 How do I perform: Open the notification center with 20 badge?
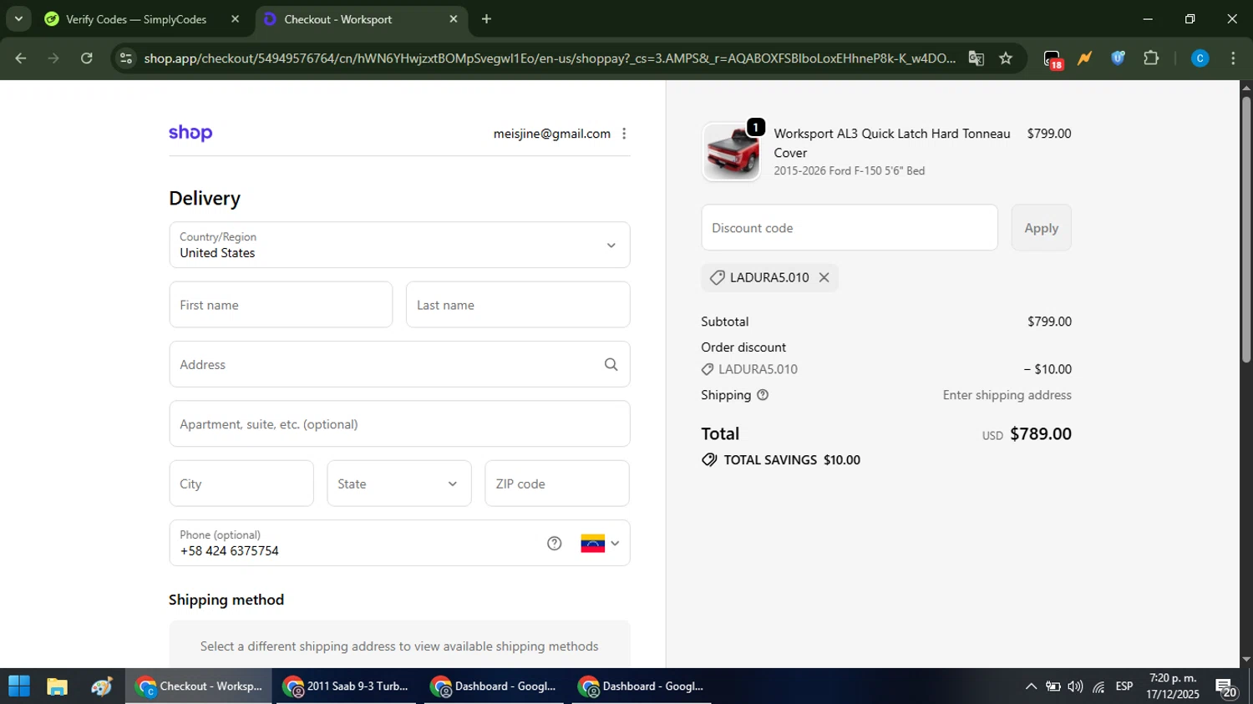point(1226,688)
